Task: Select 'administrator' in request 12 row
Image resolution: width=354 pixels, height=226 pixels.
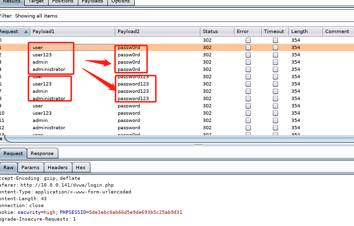Action: [x=49, y=128]
